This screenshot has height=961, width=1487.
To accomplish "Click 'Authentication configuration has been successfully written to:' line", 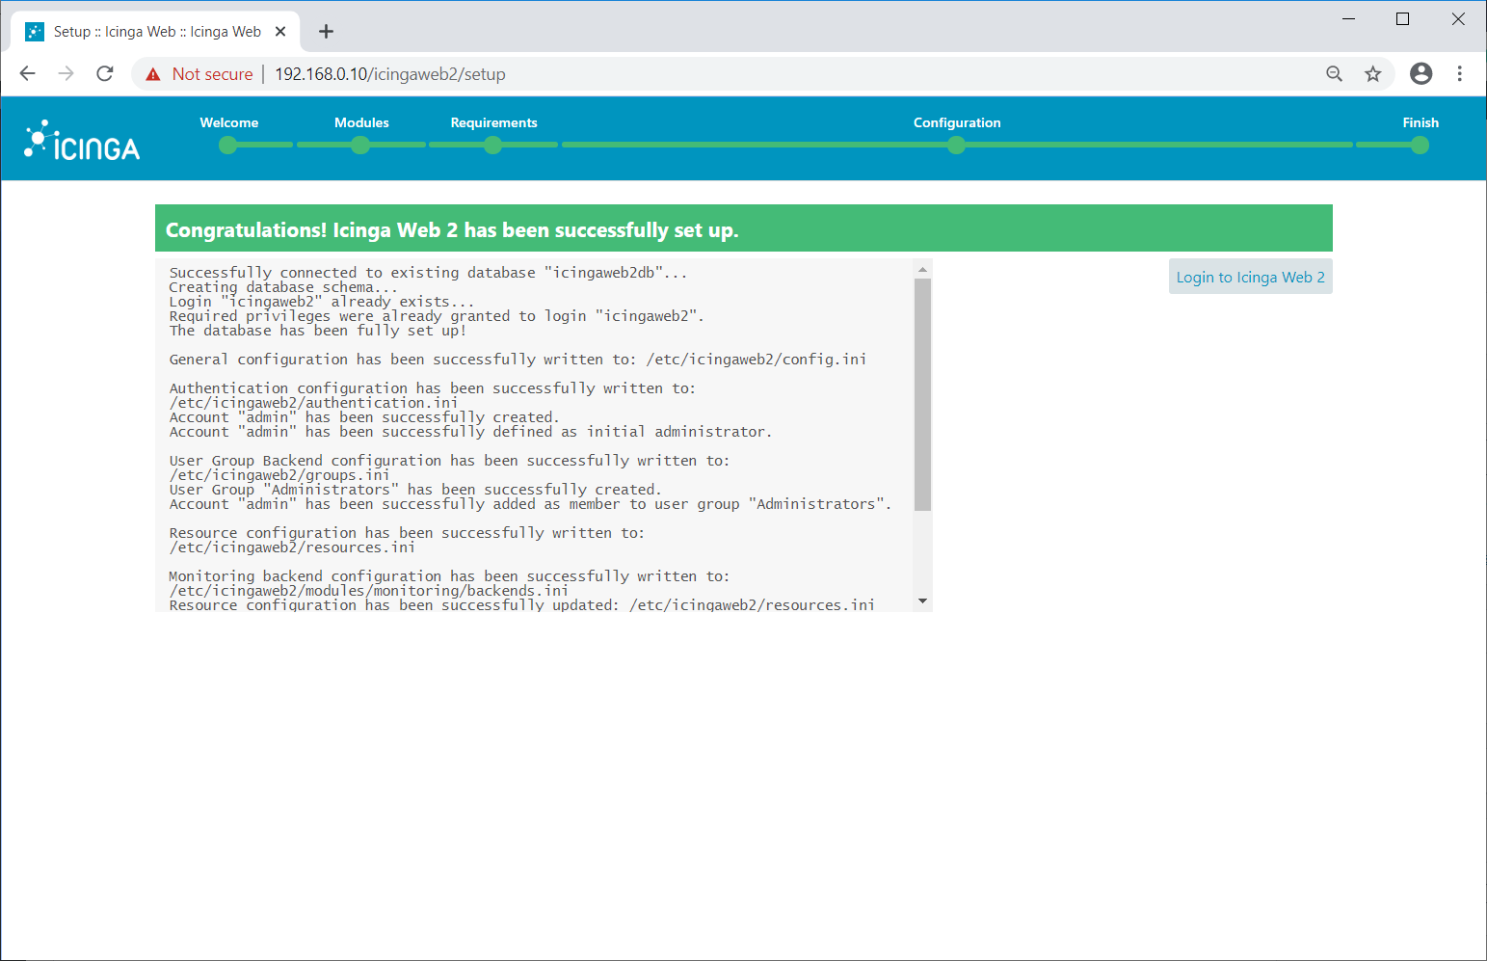I will pyautogui.click(x=433, y=388).
